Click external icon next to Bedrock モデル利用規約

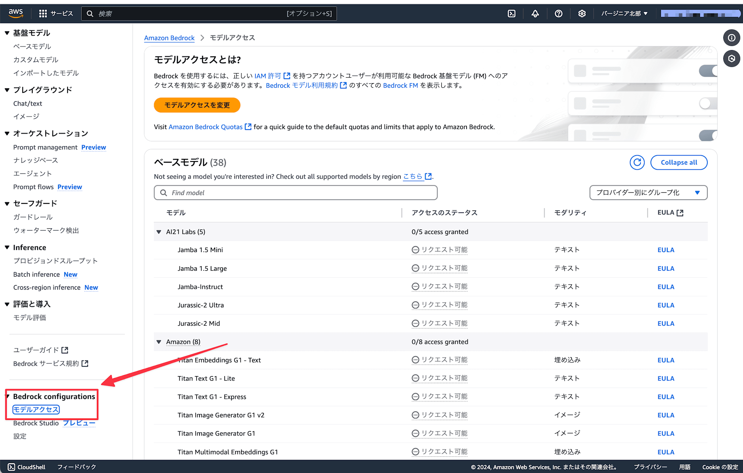(x=343, y=85)
